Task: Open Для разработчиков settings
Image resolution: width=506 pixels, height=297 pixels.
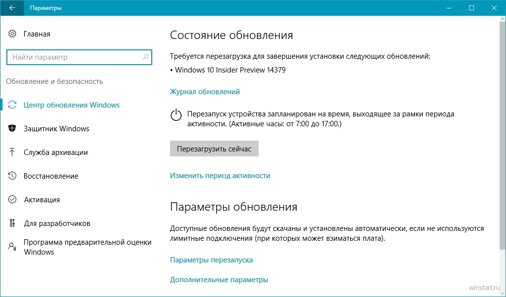Action: (57, 223)
